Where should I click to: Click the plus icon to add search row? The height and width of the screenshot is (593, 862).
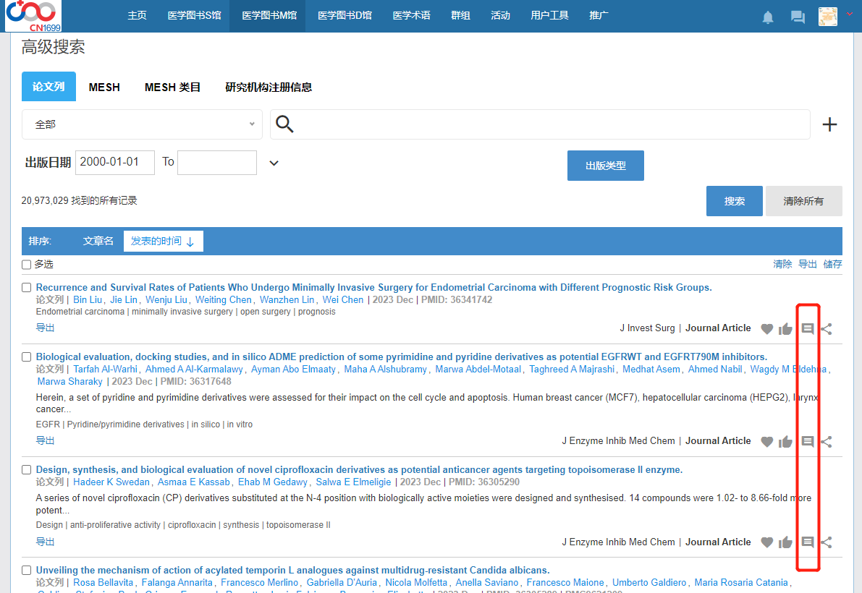(x=829, y=125)
